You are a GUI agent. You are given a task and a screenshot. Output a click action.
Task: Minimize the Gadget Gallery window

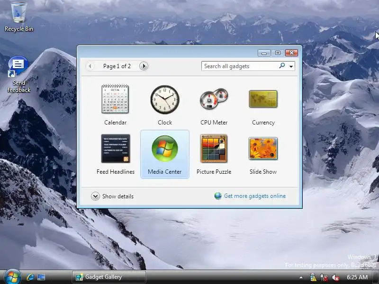[x=264, y=53]
